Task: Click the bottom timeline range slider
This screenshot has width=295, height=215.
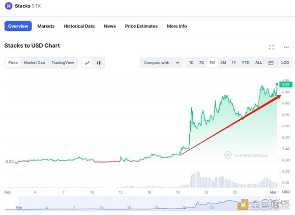Action: (147, 203)
